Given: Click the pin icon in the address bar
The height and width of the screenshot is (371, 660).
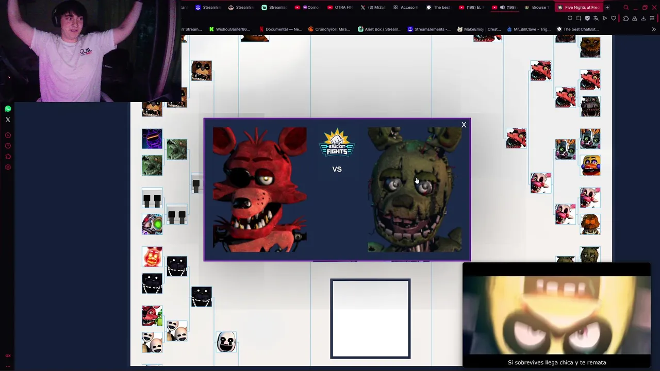Looking at the screenshot, I should click(x=570, y=18).
